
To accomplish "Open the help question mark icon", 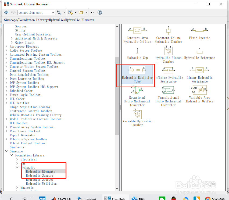I will pyautogui.click(x=100, y=12).
